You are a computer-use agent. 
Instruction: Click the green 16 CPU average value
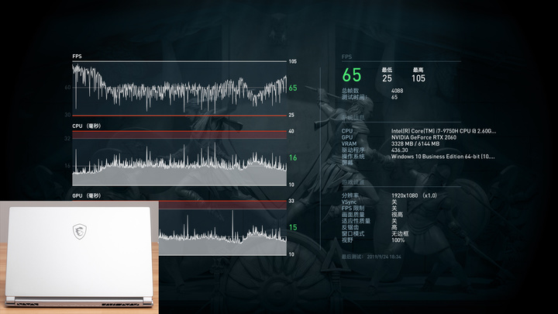(x=293, y=157)
